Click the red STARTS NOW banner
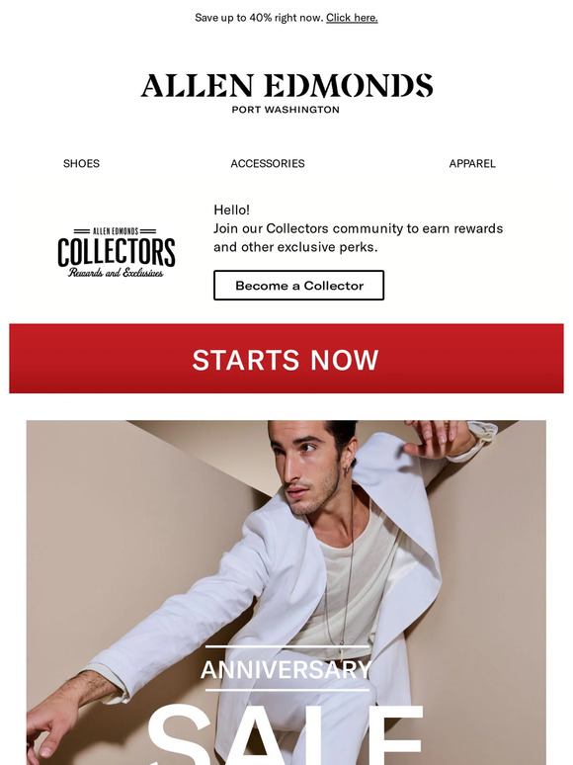 pyautogui.click(x=286, y=359)
